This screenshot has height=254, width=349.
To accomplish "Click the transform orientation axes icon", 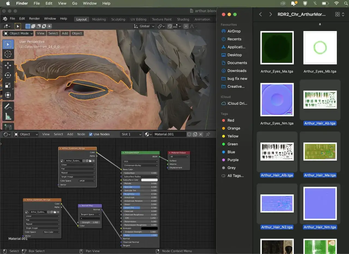I will pos(136,26).
